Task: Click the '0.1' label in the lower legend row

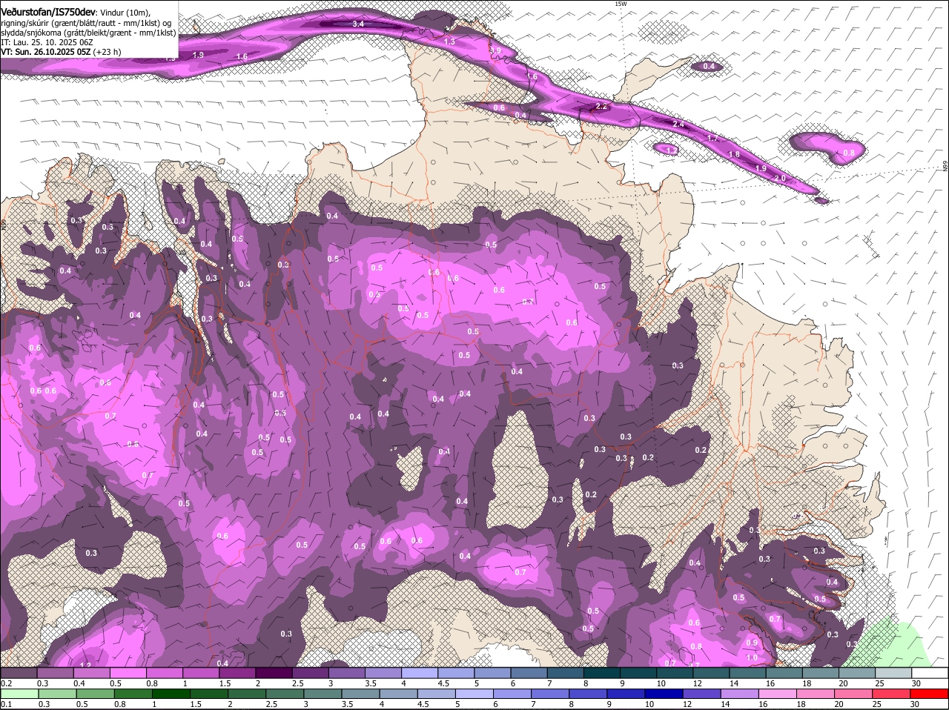Action: click(7, 704)
